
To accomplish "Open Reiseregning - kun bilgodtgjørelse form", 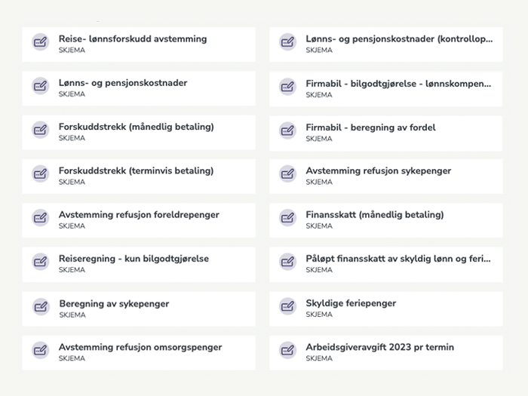I will (134, 259).
